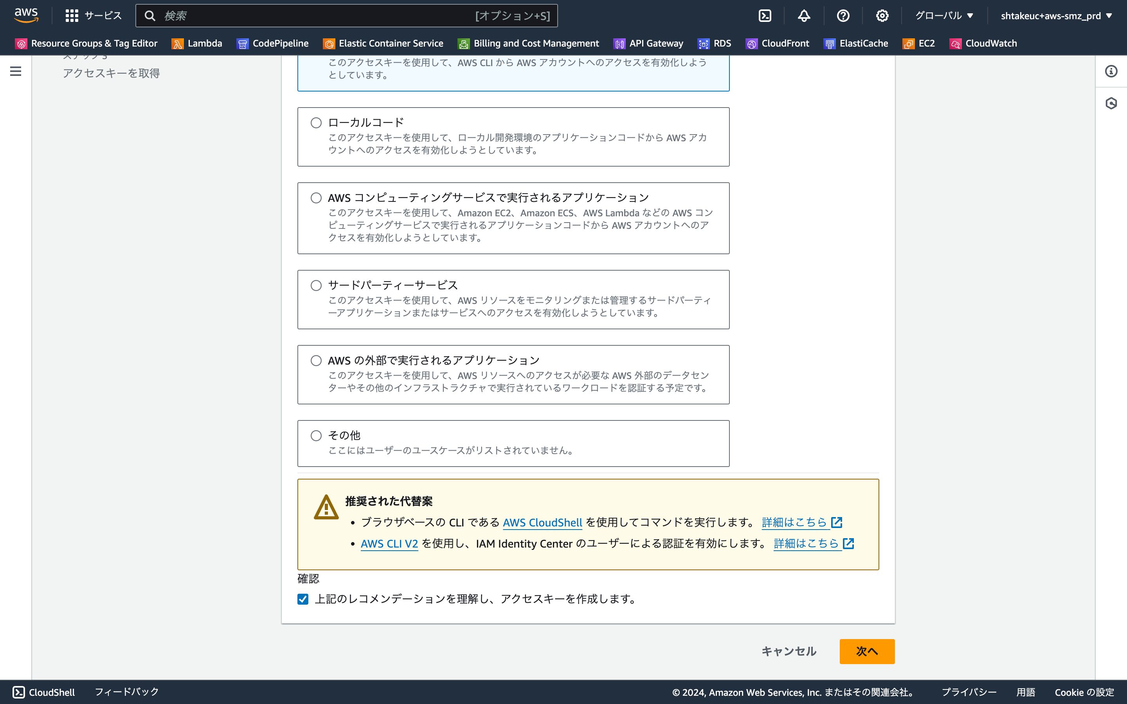The image size is (1127, 704).
Task: Open the help question mark icon
Action: 843,16
